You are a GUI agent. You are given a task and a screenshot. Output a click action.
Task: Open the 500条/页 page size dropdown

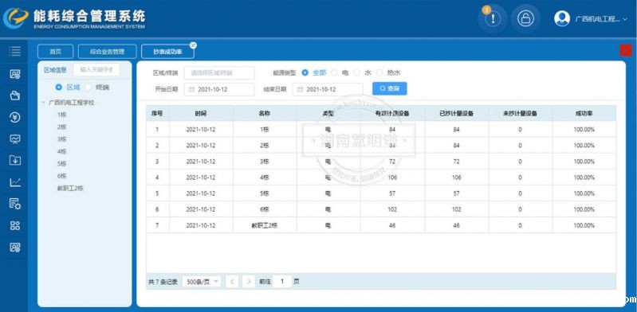[202, 282]
